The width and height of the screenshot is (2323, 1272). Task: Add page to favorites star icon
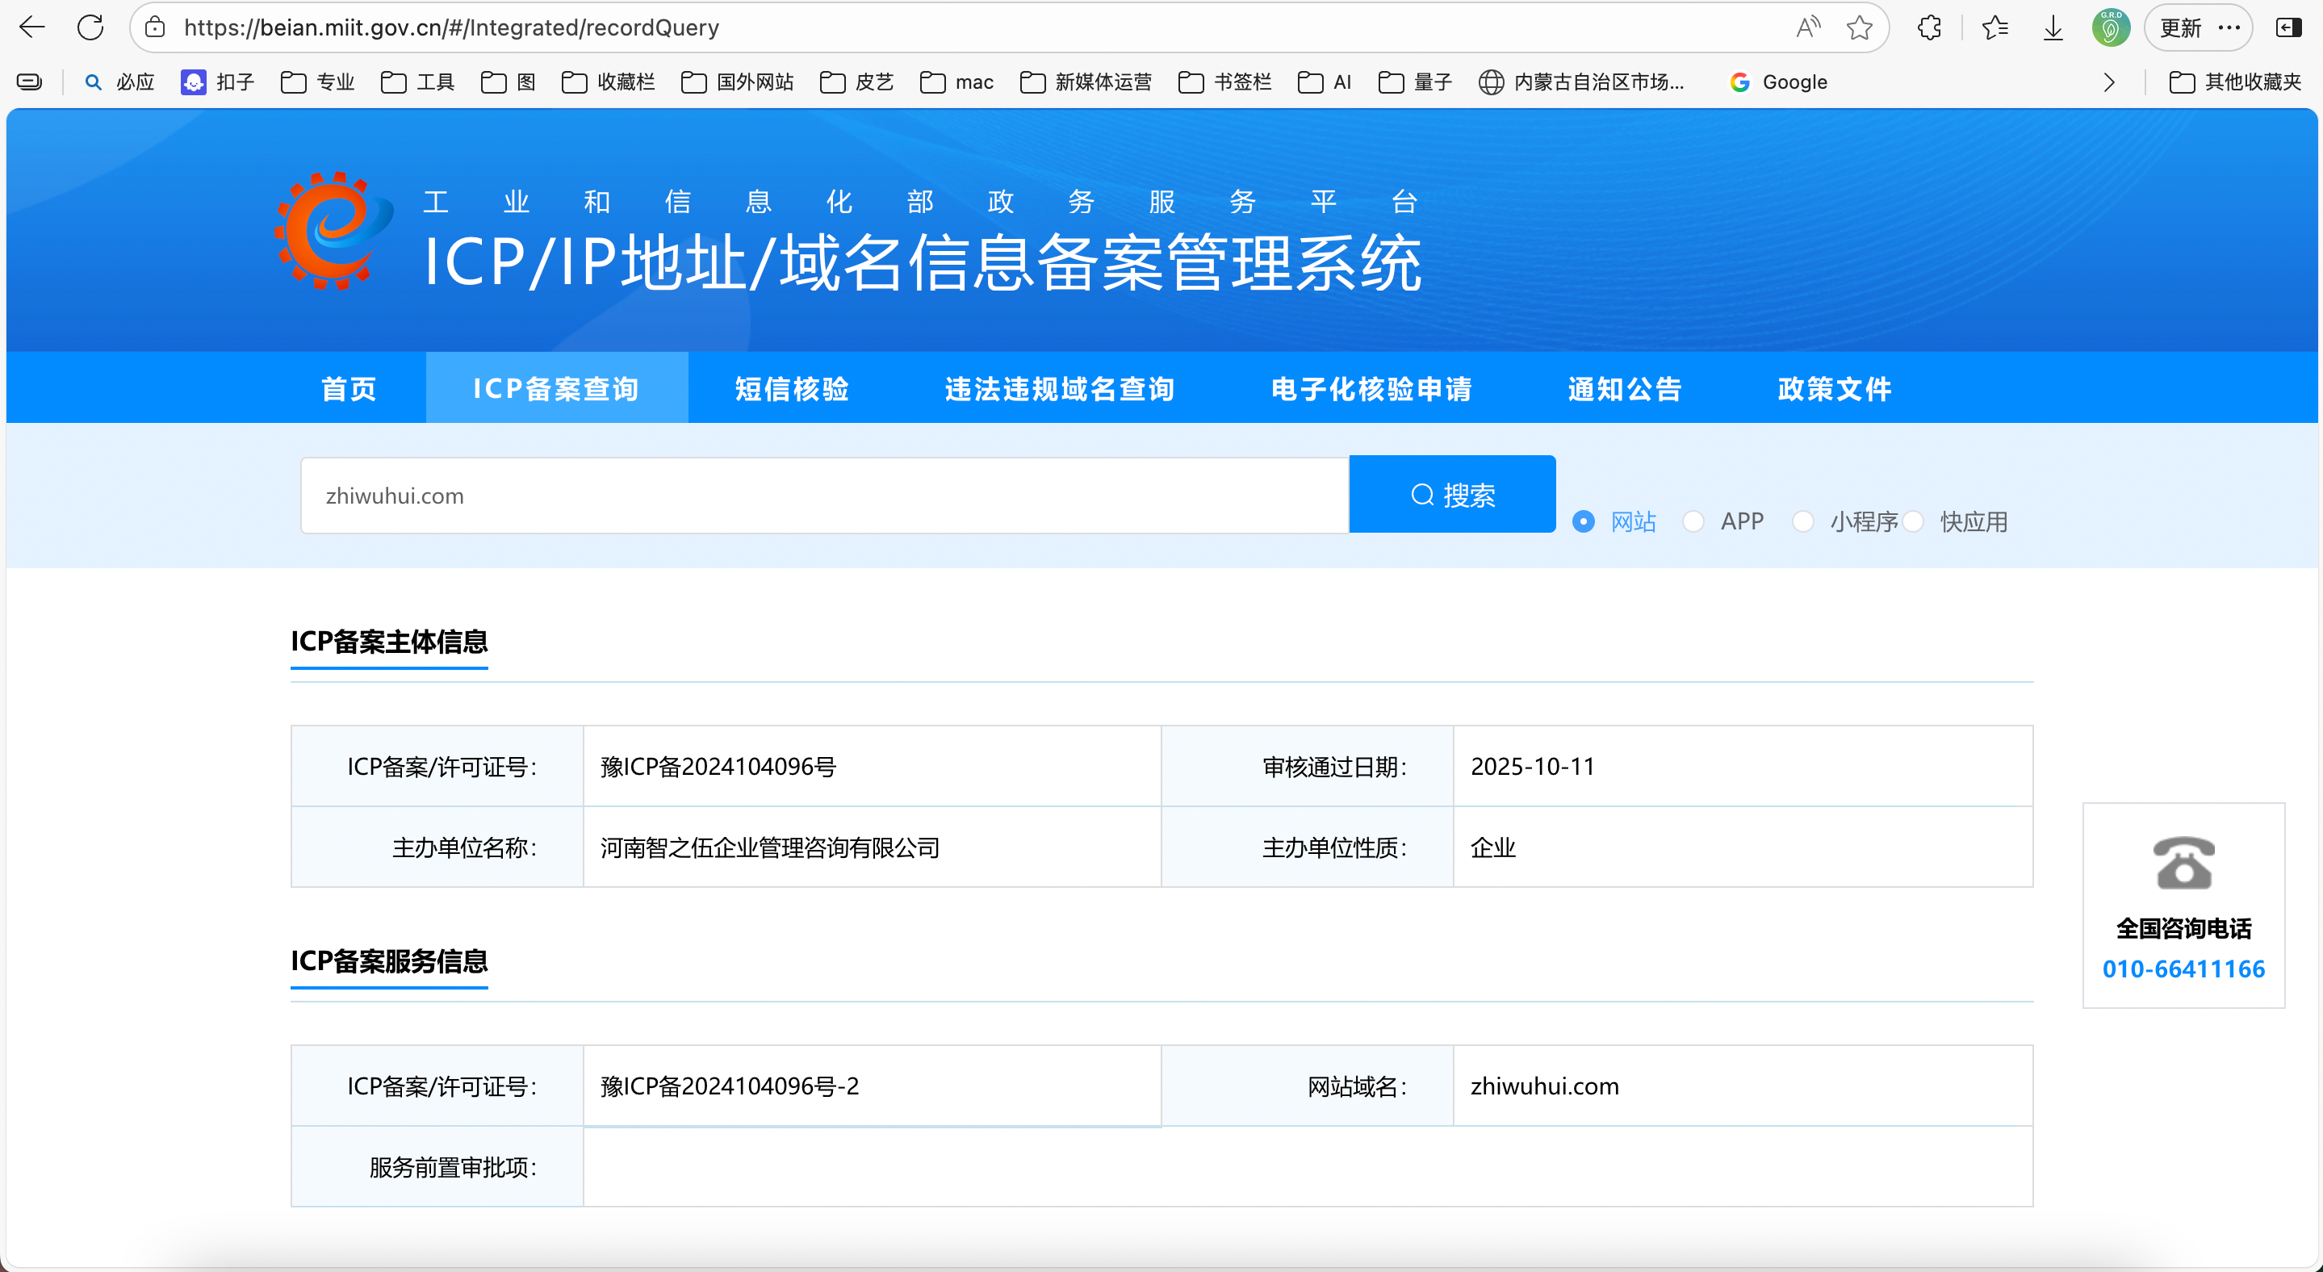(x=1860, y=27)
